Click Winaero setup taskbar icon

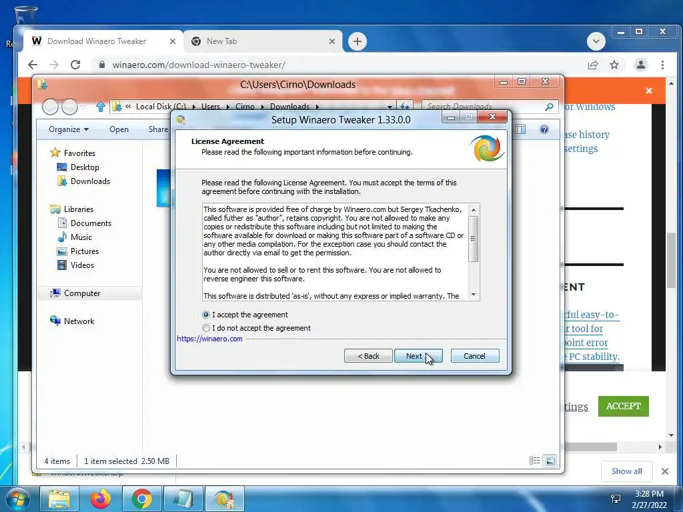pyautogui.click(x=224, y=499)
